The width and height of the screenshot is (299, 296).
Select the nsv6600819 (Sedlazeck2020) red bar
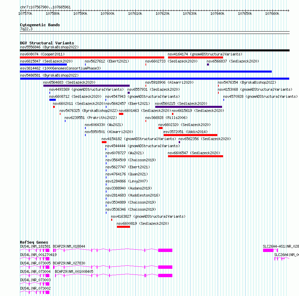tap(123, 227)
